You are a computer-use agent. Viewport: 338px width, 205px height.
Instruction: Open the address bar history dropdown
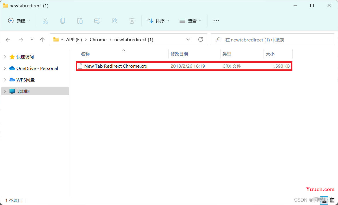click(x=188, y=39)
